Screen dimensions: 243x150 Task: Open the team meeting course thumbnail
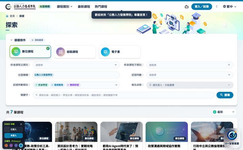click(x=76, y=132)
